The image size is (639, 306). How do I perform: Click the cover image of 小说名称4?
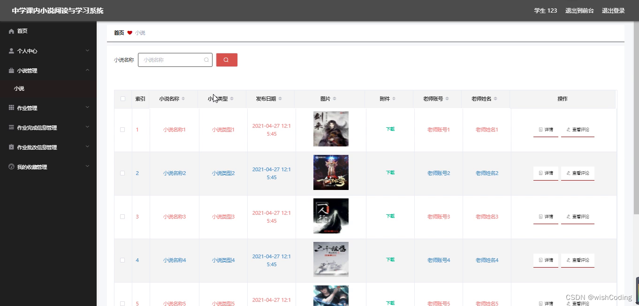(x=331, y=260)
